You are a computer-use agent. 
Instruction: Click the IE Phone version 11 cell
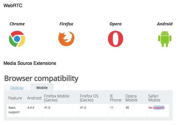116,111
